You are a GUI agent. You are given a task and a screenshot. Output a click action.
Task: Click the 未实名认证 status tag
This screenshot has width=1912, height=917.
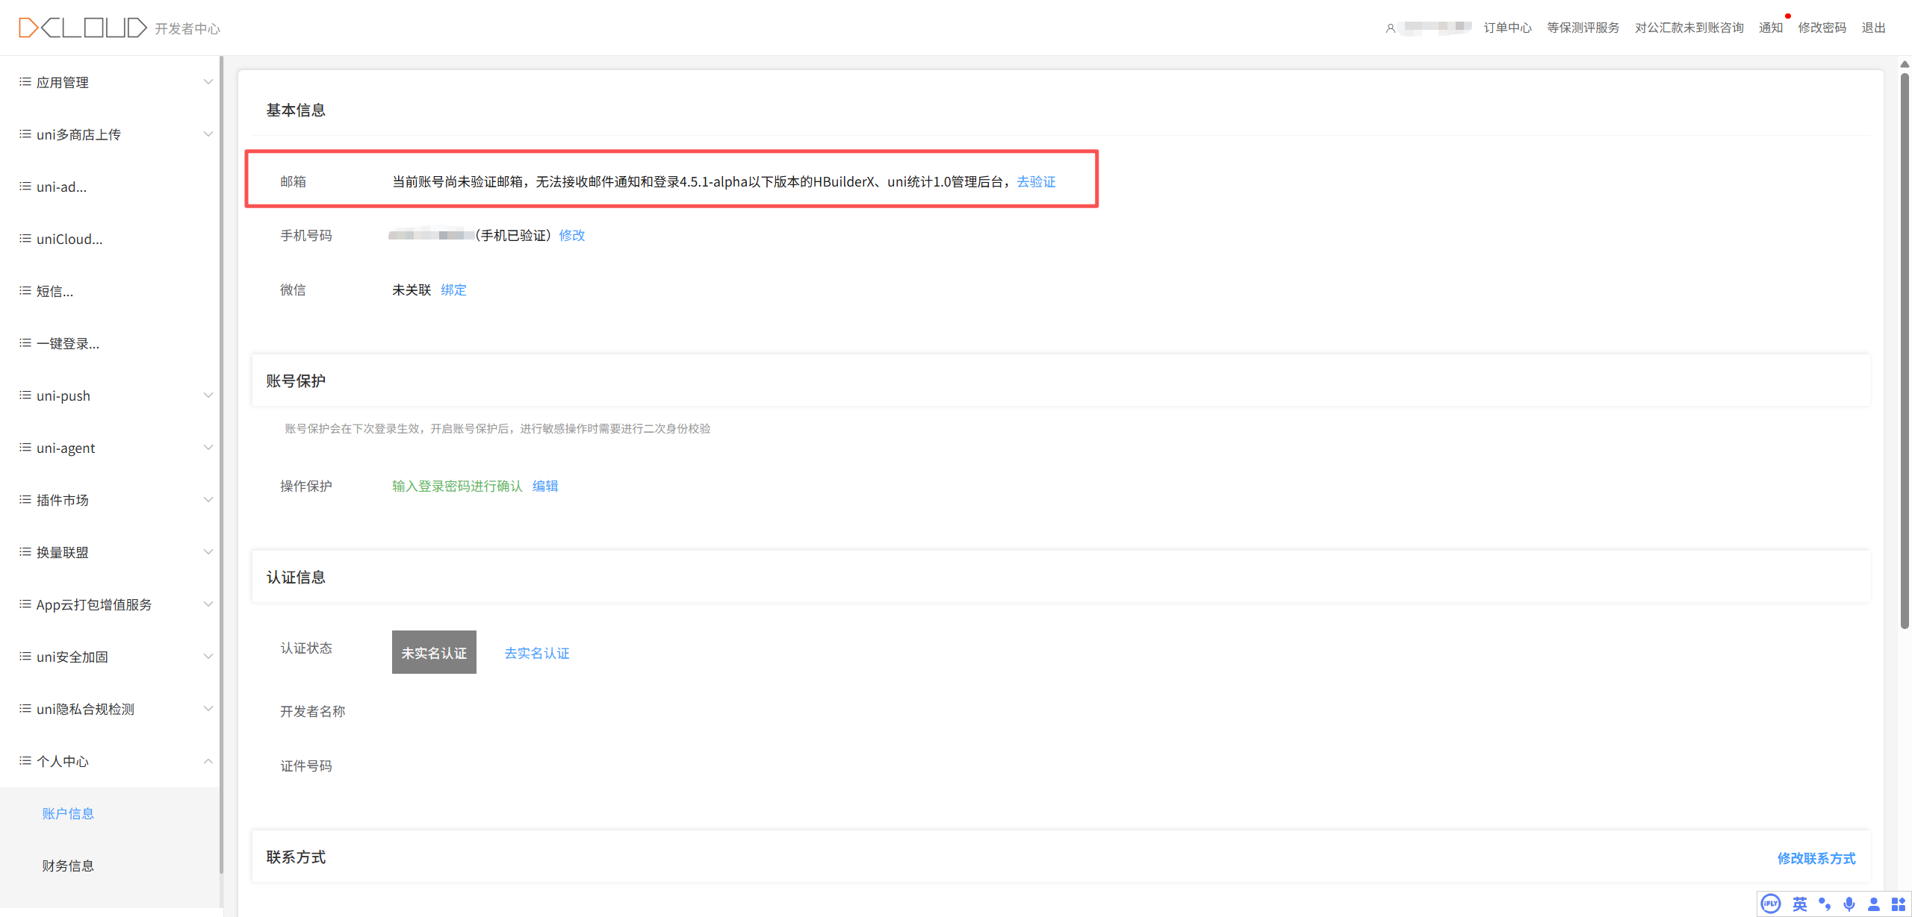pos(434,653)
